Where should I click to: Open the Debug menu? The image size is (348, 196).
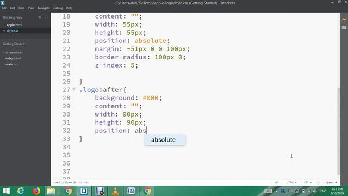coord(58,8)
